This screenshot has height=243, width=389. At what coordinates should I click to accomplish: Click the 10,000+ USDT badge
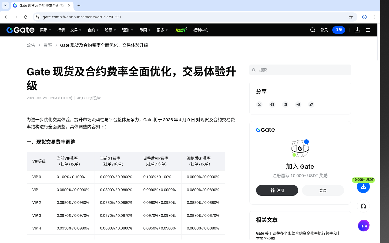coord(363,180)
